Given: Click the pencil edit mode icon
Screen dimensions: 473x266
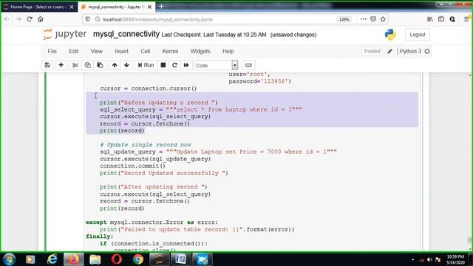Looking at the screenshot, I should [389, 51].
